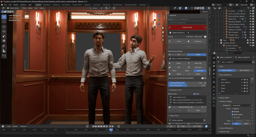The width and height of the screenshot is (256, 137).
Task: Open Bone properties tab icon
Action: pos(214,102)
